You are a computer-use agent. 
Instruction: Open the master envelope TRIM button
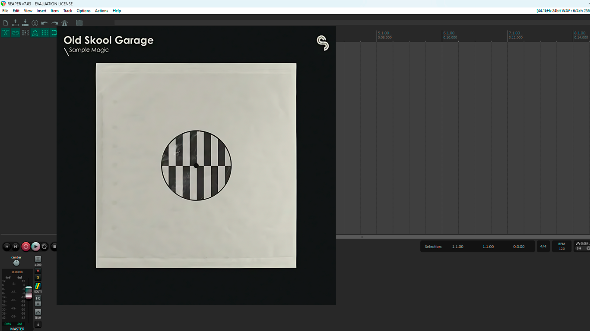pos(38,312)
